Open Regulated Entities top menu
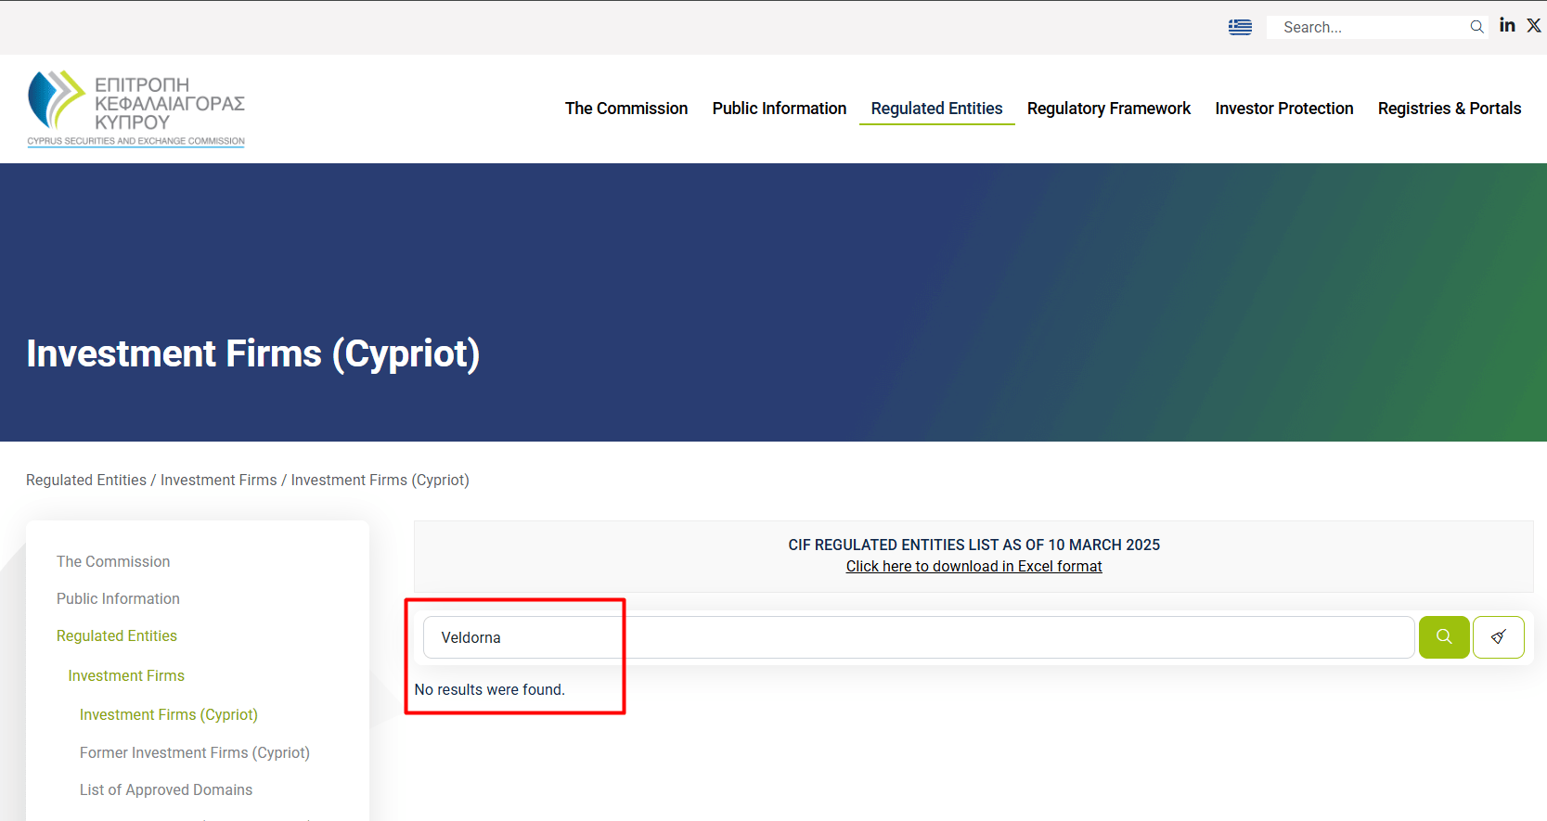 pyautogui.click(x=936, y=109)
